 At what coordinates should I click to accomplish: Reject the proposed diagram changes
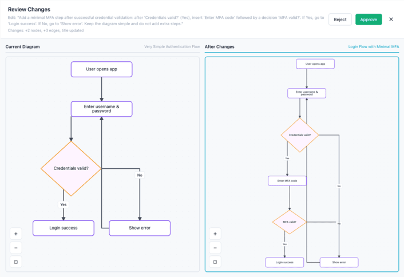(x=340, y=19)
